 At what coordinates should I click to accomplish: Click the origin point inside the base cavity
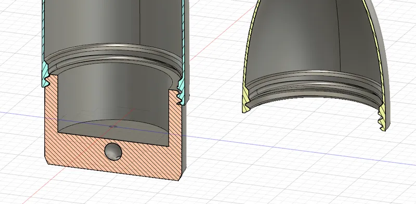pos(113,126)
